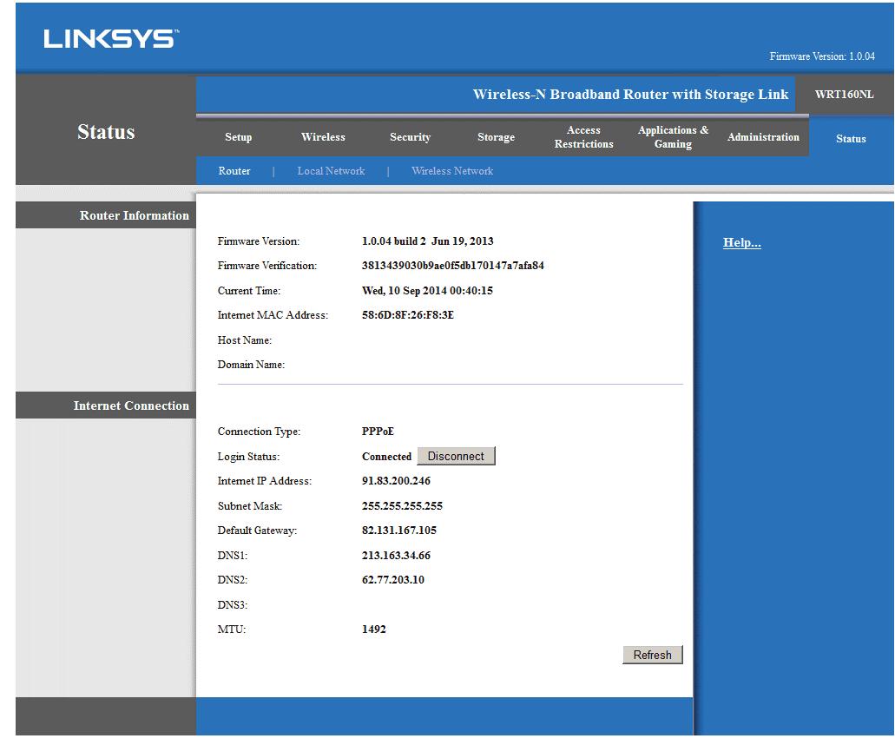The width and height of the screenshot is (895, 745).
Task: Click Internet IP address 91.83.200.246
Action: tap(396, 481)
